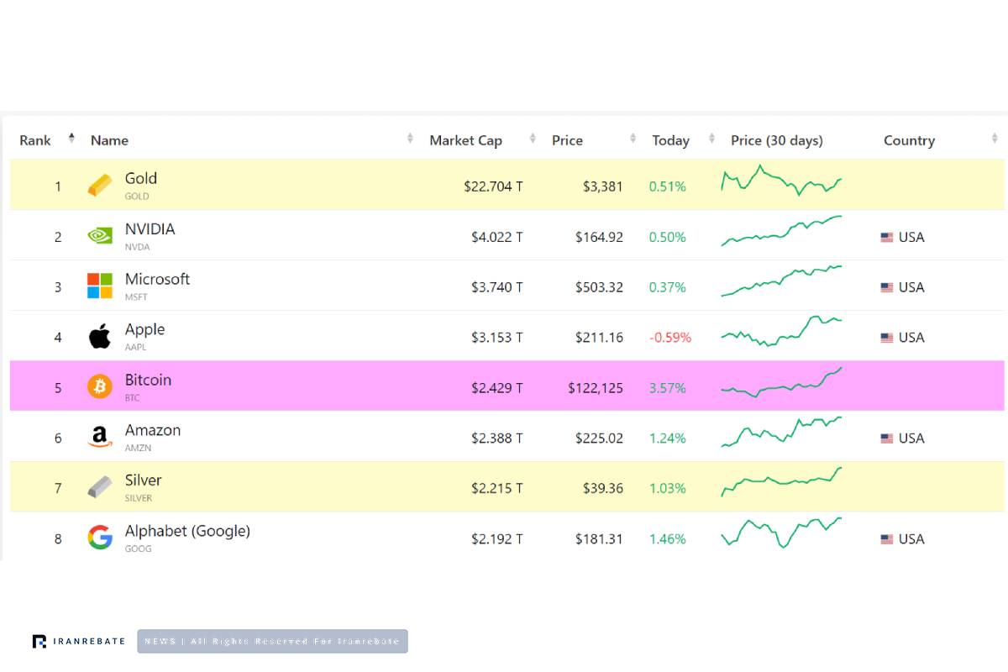This screenshot has width=1008, height=672.
Task: Click Silver's 30-day price chart
Action: click(781, 482)
